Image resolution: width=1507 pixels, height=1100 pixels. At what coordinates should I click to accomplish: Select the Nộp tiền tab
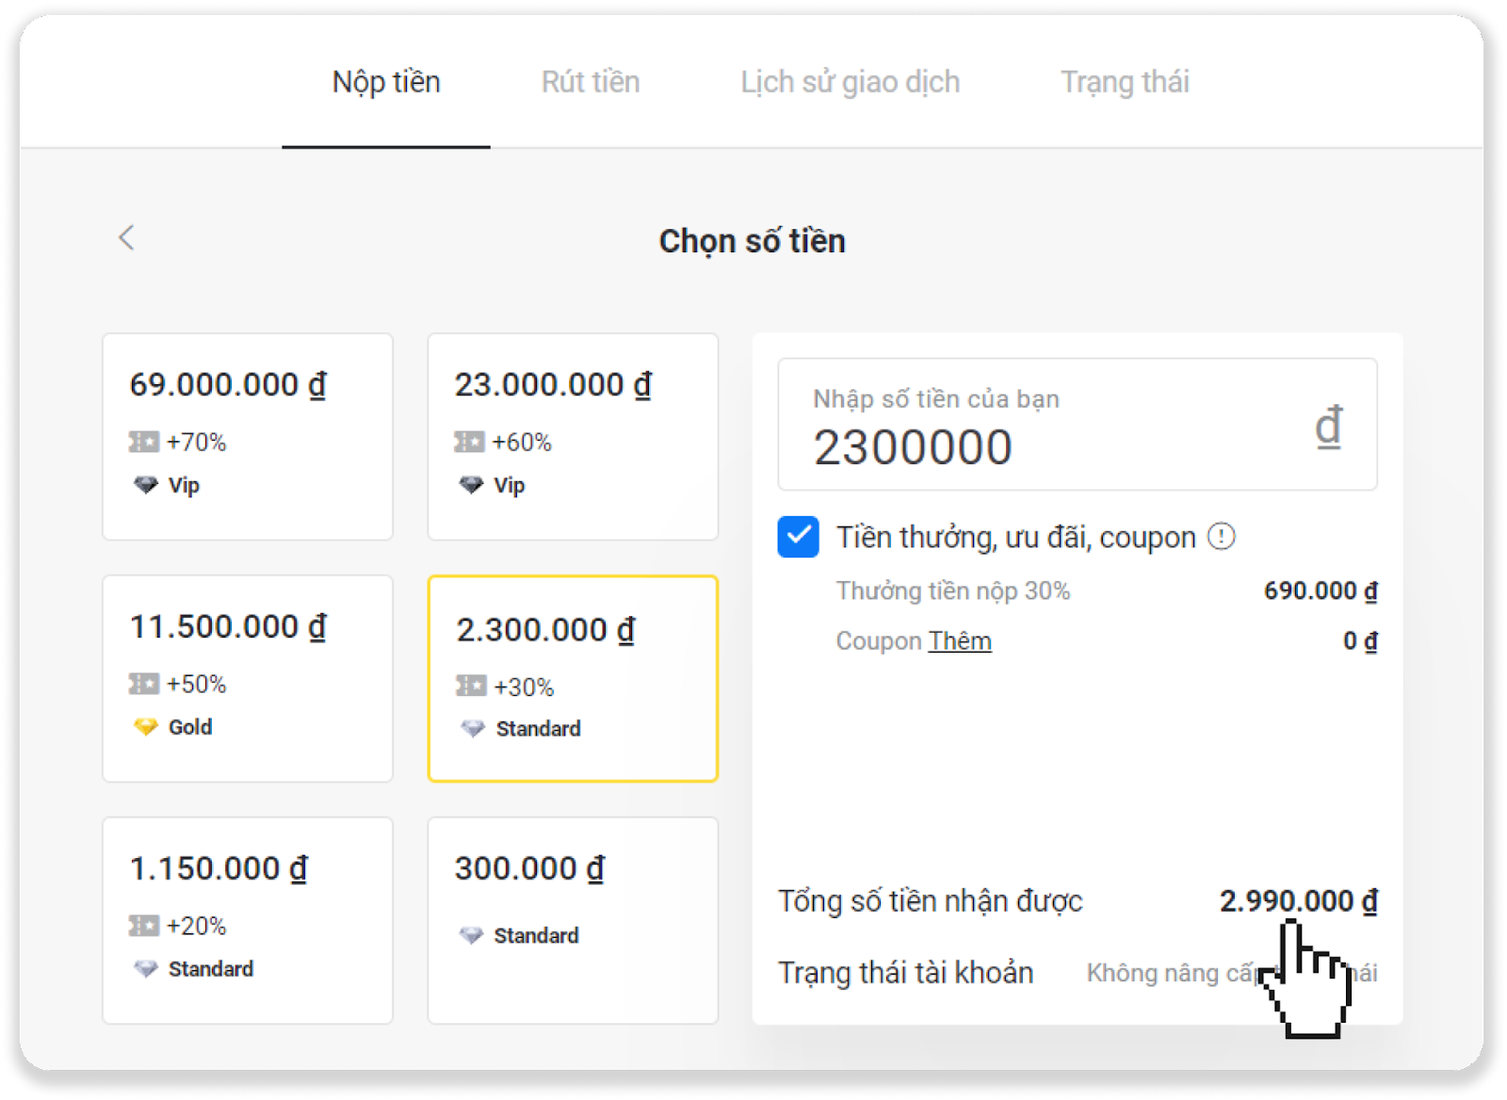[x=386, y=82]
